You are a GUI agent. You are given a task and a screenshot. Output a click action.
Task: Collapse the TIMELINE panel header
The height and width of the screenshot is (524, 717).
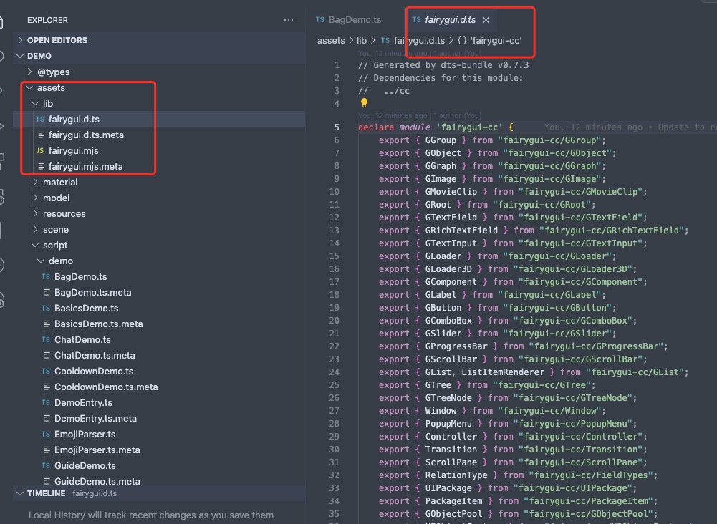(x=20, y=493)
